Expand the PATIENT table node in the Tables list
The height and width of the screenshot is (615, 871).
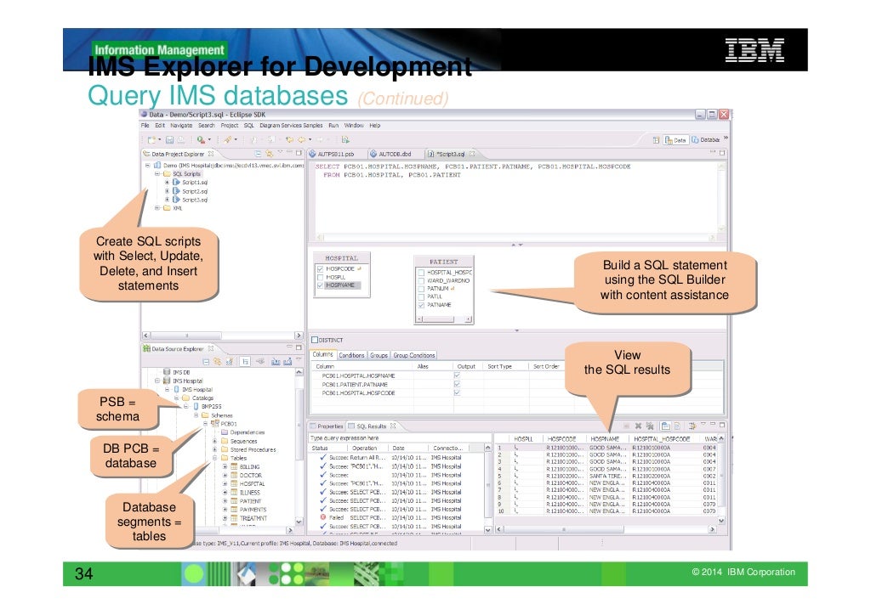225,501
